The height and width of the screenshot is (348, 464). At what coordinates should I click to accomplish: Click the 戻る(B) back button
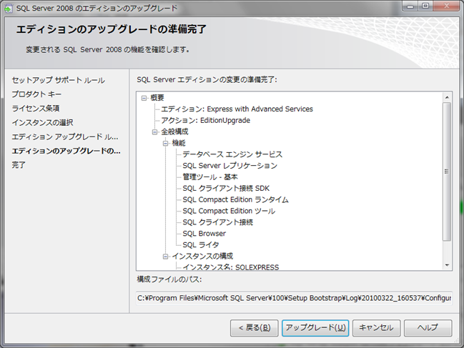tap(255, 327)
